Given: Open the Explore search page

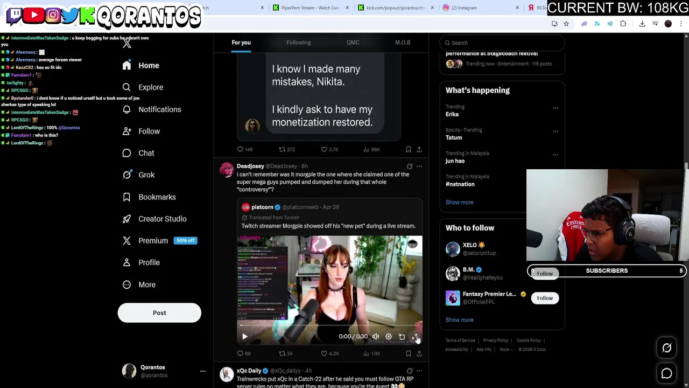Looking at the screenshot, I should pyautogui.click(x=143, y=87).
